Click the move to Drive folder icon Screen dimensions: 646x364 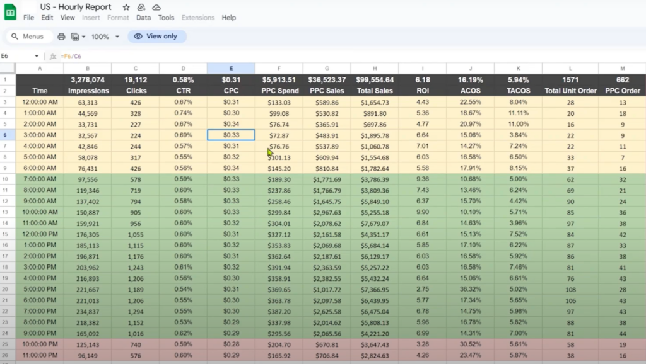pyautogui.click(x=141, y=7)
